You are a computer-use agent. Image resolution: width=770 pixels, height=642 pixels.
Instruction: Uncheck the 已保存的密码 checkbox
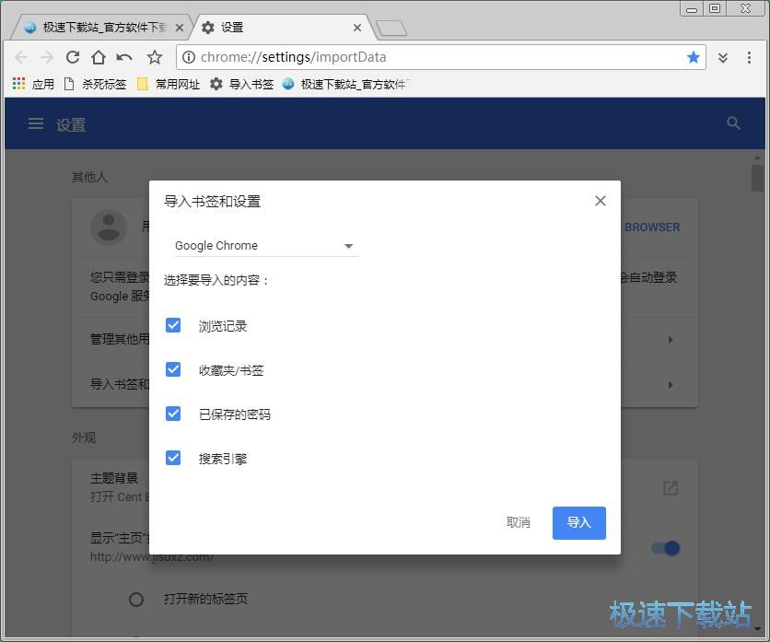[x=173, y=414]
